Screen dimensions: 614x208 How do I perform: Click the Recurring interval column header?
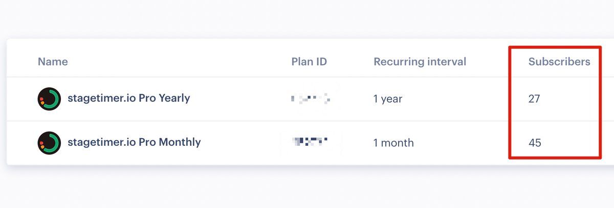420,62
